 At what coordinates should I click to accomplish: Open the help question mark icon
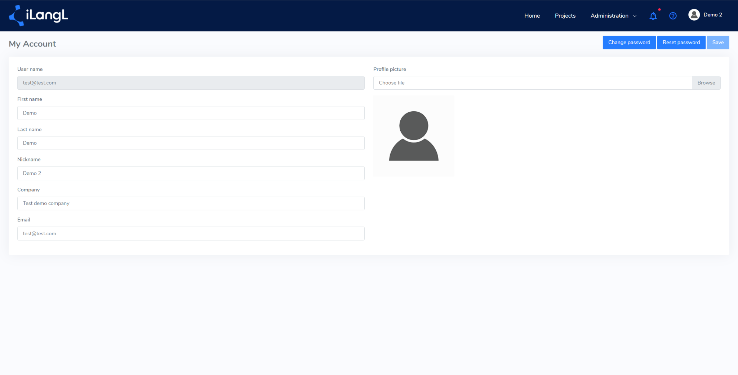673,16
